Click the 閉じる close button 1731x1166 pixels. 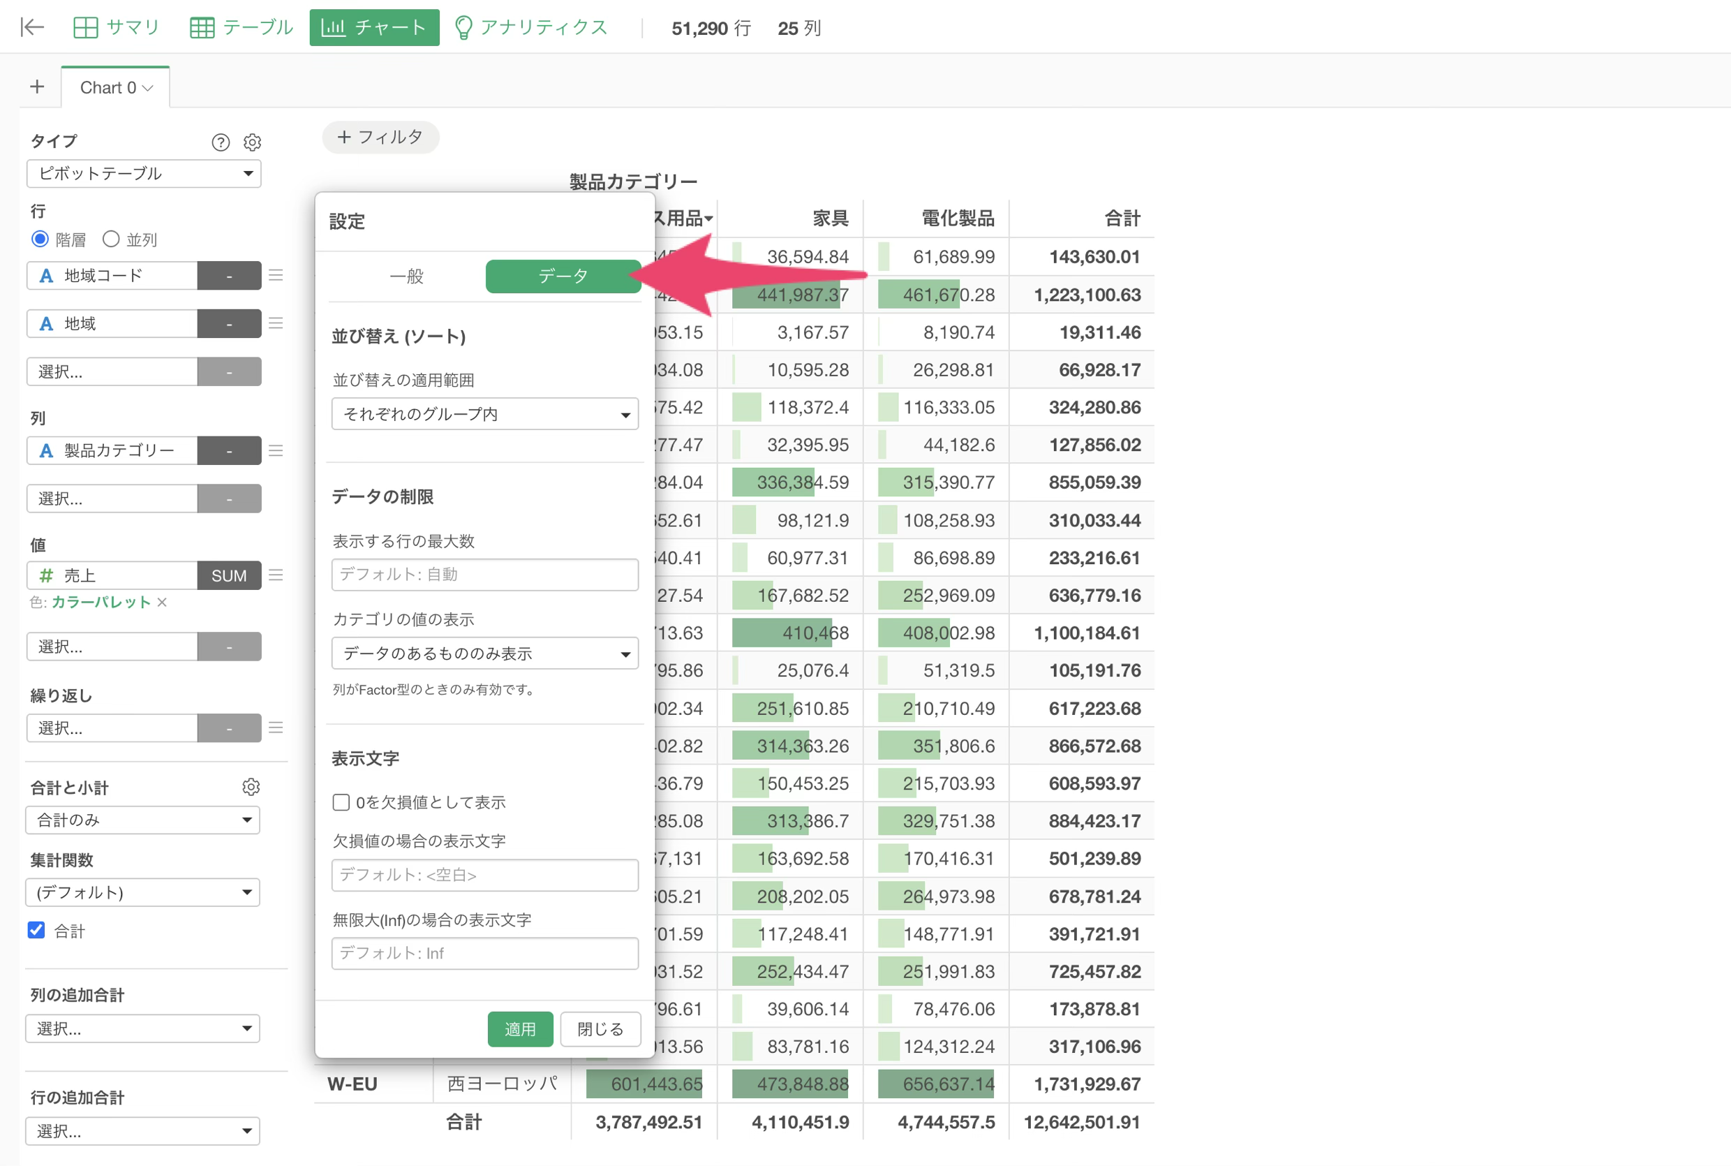[x=600, y=1029]
